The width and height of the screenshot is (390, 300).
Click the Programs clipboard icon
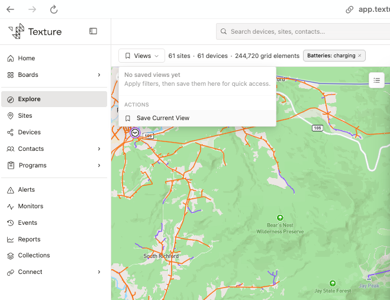click(x=11, y=166)
